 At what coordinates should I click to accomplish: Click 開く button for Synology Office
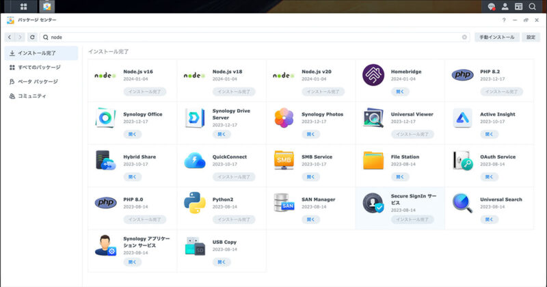(132, 134)
